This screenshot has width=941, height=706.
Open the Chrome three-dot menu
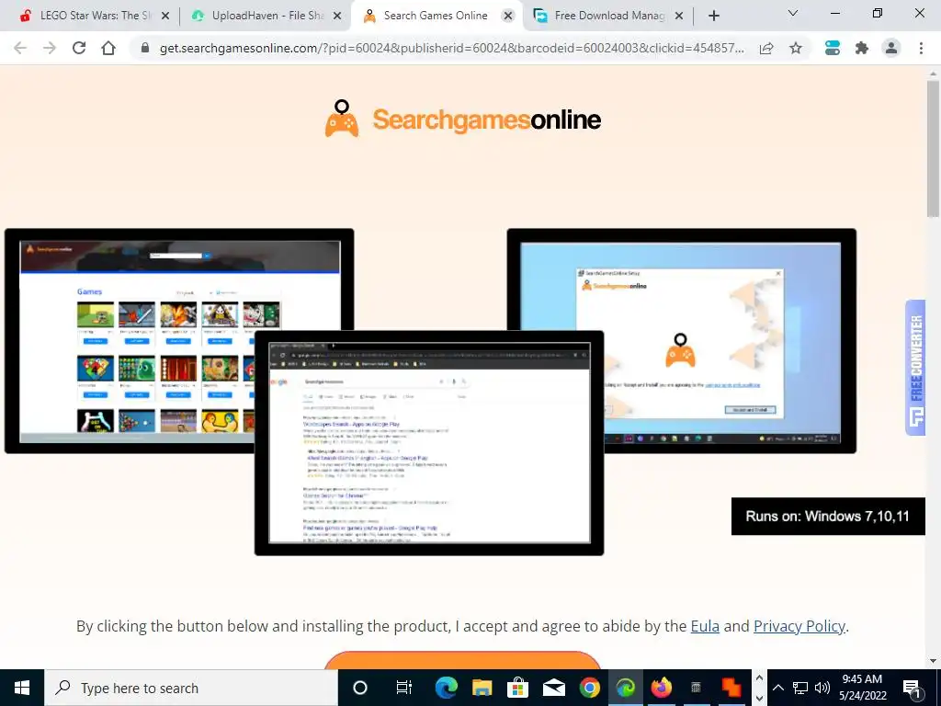(x=921, y=48)
